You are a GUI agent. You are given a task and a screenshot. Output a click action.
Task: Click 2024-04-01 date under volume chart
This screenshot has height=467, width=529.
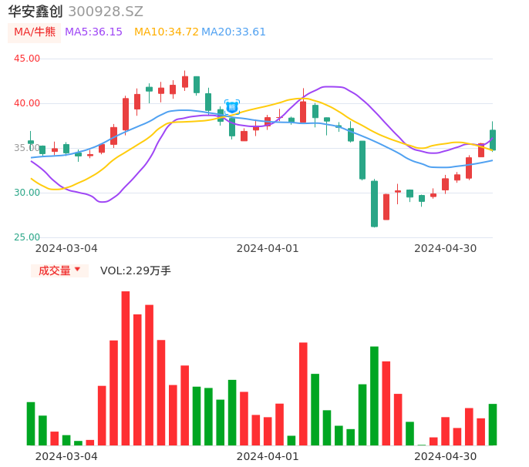pyautogui.click(x=268, y=456)
